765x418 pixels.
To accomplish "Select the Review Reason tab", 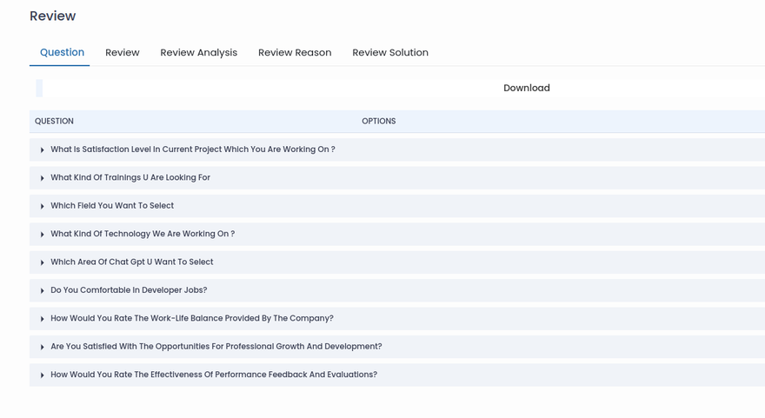I will [295, 53].
